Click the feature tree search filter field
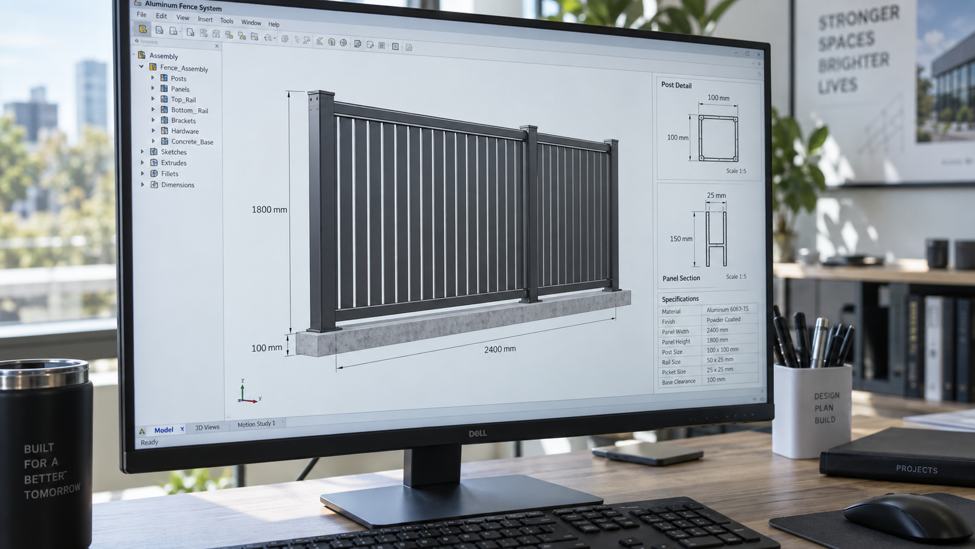975x549 pixels. click(x=174, y=43)
